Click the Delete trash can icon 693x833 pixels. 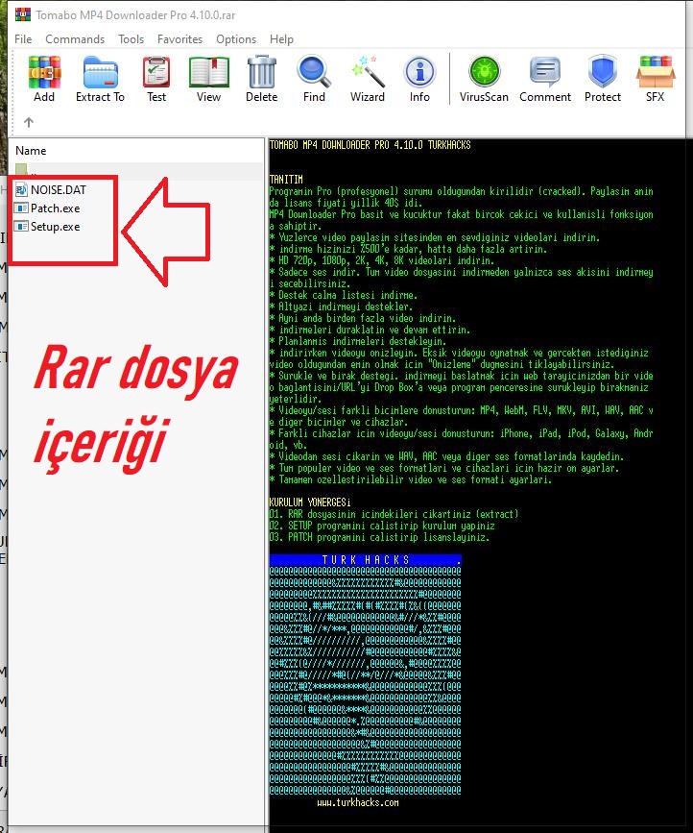[262, 72]
